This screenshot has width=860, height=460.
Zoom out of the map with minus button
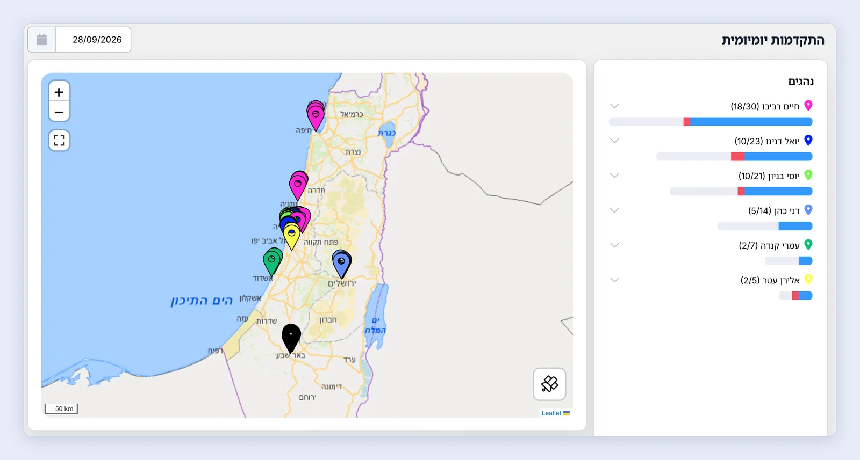pyautogui.click(x=59, y=112)
